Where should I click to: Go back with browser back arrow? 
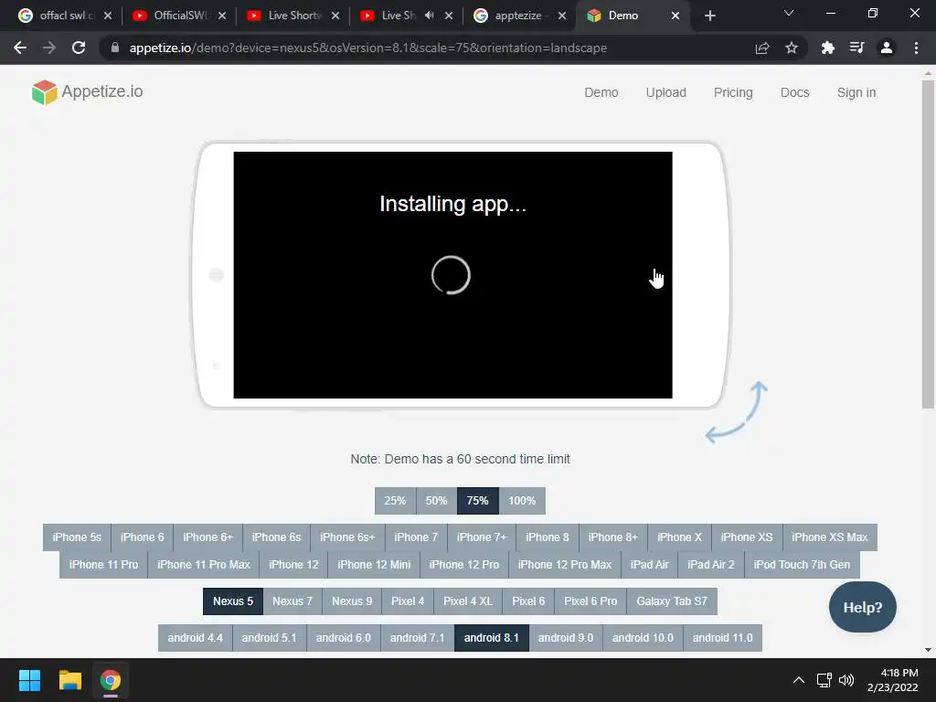20,48
